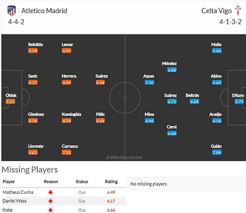Image resolution: width=246 pixels, height=213 pixels.
Task: Click the Atletico Madrid club crest
Action: coord(11,11)
